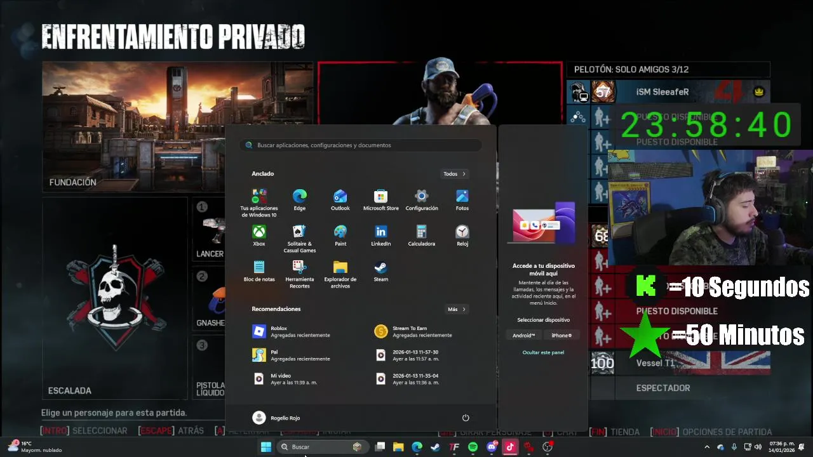Select player iSM SleeafeR in squad list
The width and height of the screenshot is (813, 457).
coord(668,92)
